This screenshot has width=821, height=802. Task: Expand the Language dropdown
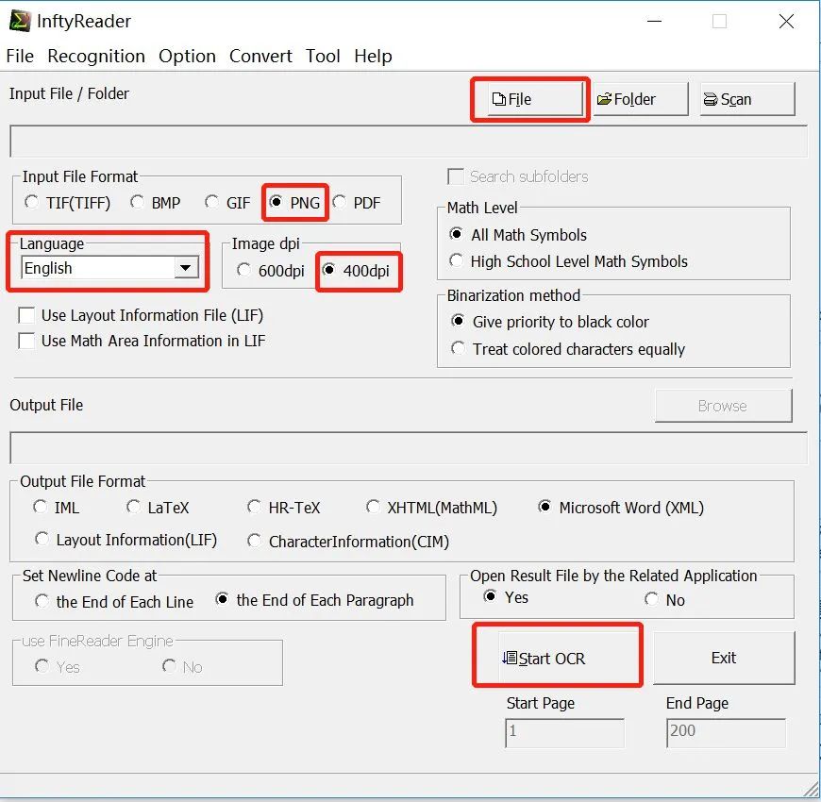[x=186, y=268]
